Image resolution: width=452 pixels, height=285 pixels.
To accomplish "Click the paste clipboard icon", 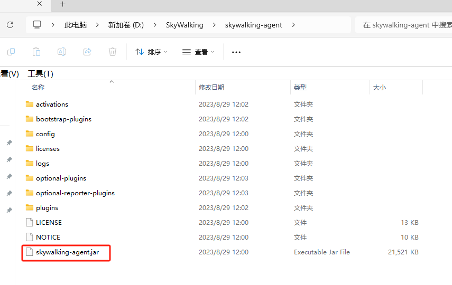I will click(36, 52).
